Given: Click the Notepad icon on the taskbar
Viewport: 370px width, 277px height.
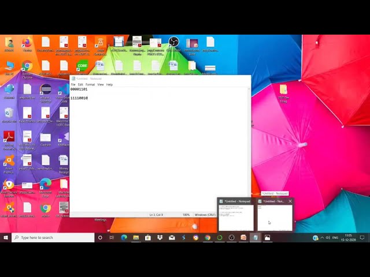Looking at the screenshot, I should [256, 238].
